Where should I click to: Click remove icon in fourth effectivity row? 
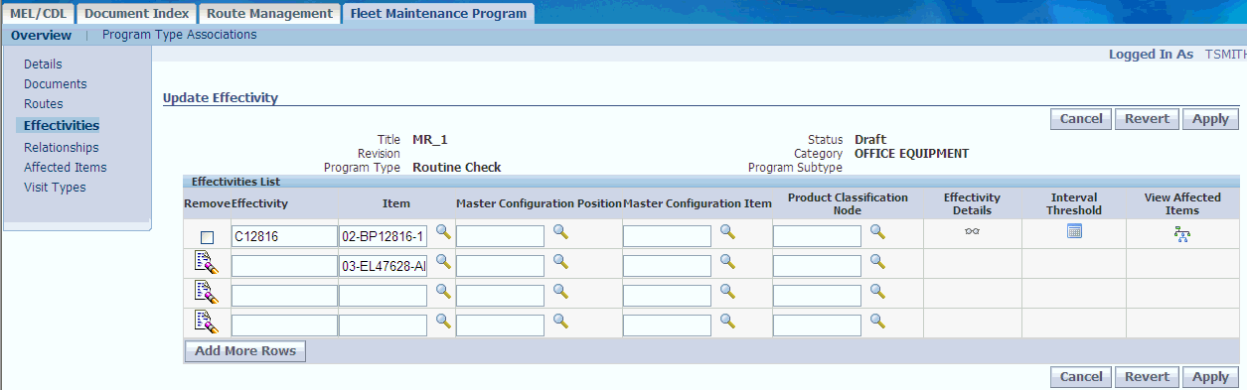[x=205, y=322]
